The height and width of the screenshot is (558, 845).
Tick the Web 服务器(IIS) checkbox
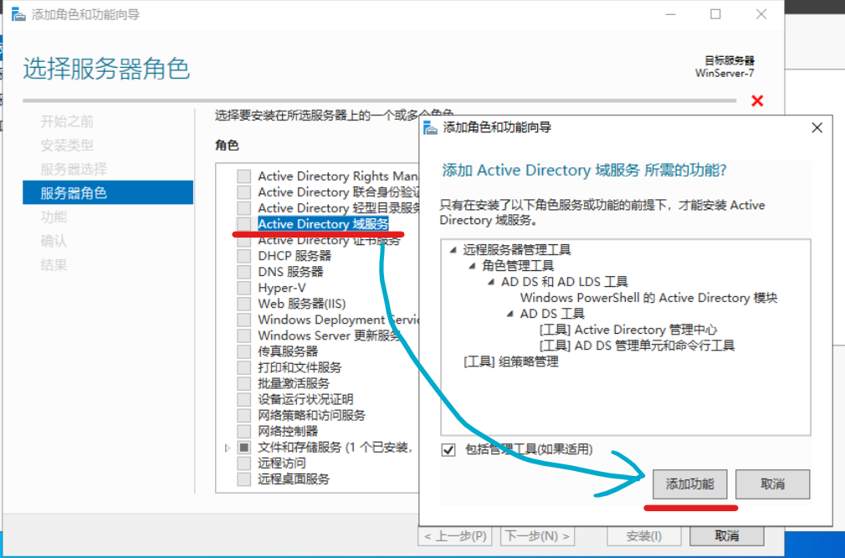[x=244, y=304]
